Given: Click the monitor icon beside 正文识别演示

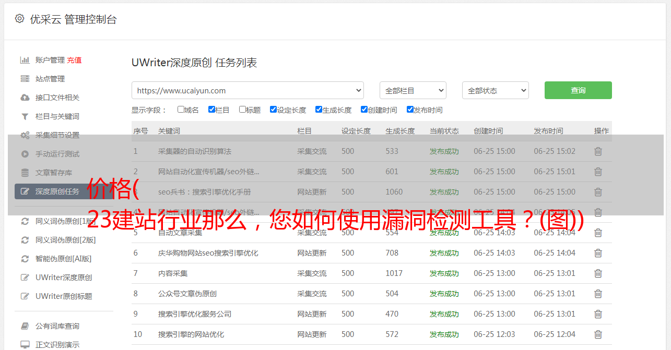Looking at the screenshot, I should coord(25,345).
